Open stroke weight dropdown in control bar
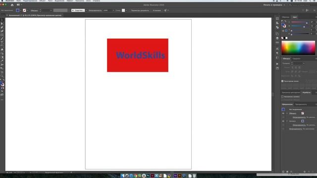The image size is (317, 178). coord(51,10)
